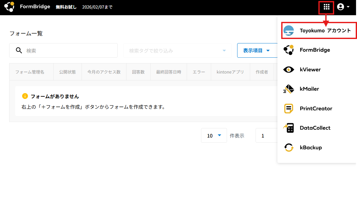This screenshot has width=357, height=200.
Task: Expand the 検索タグで絞り込み dropdown
Action: [x=178, y=51]
